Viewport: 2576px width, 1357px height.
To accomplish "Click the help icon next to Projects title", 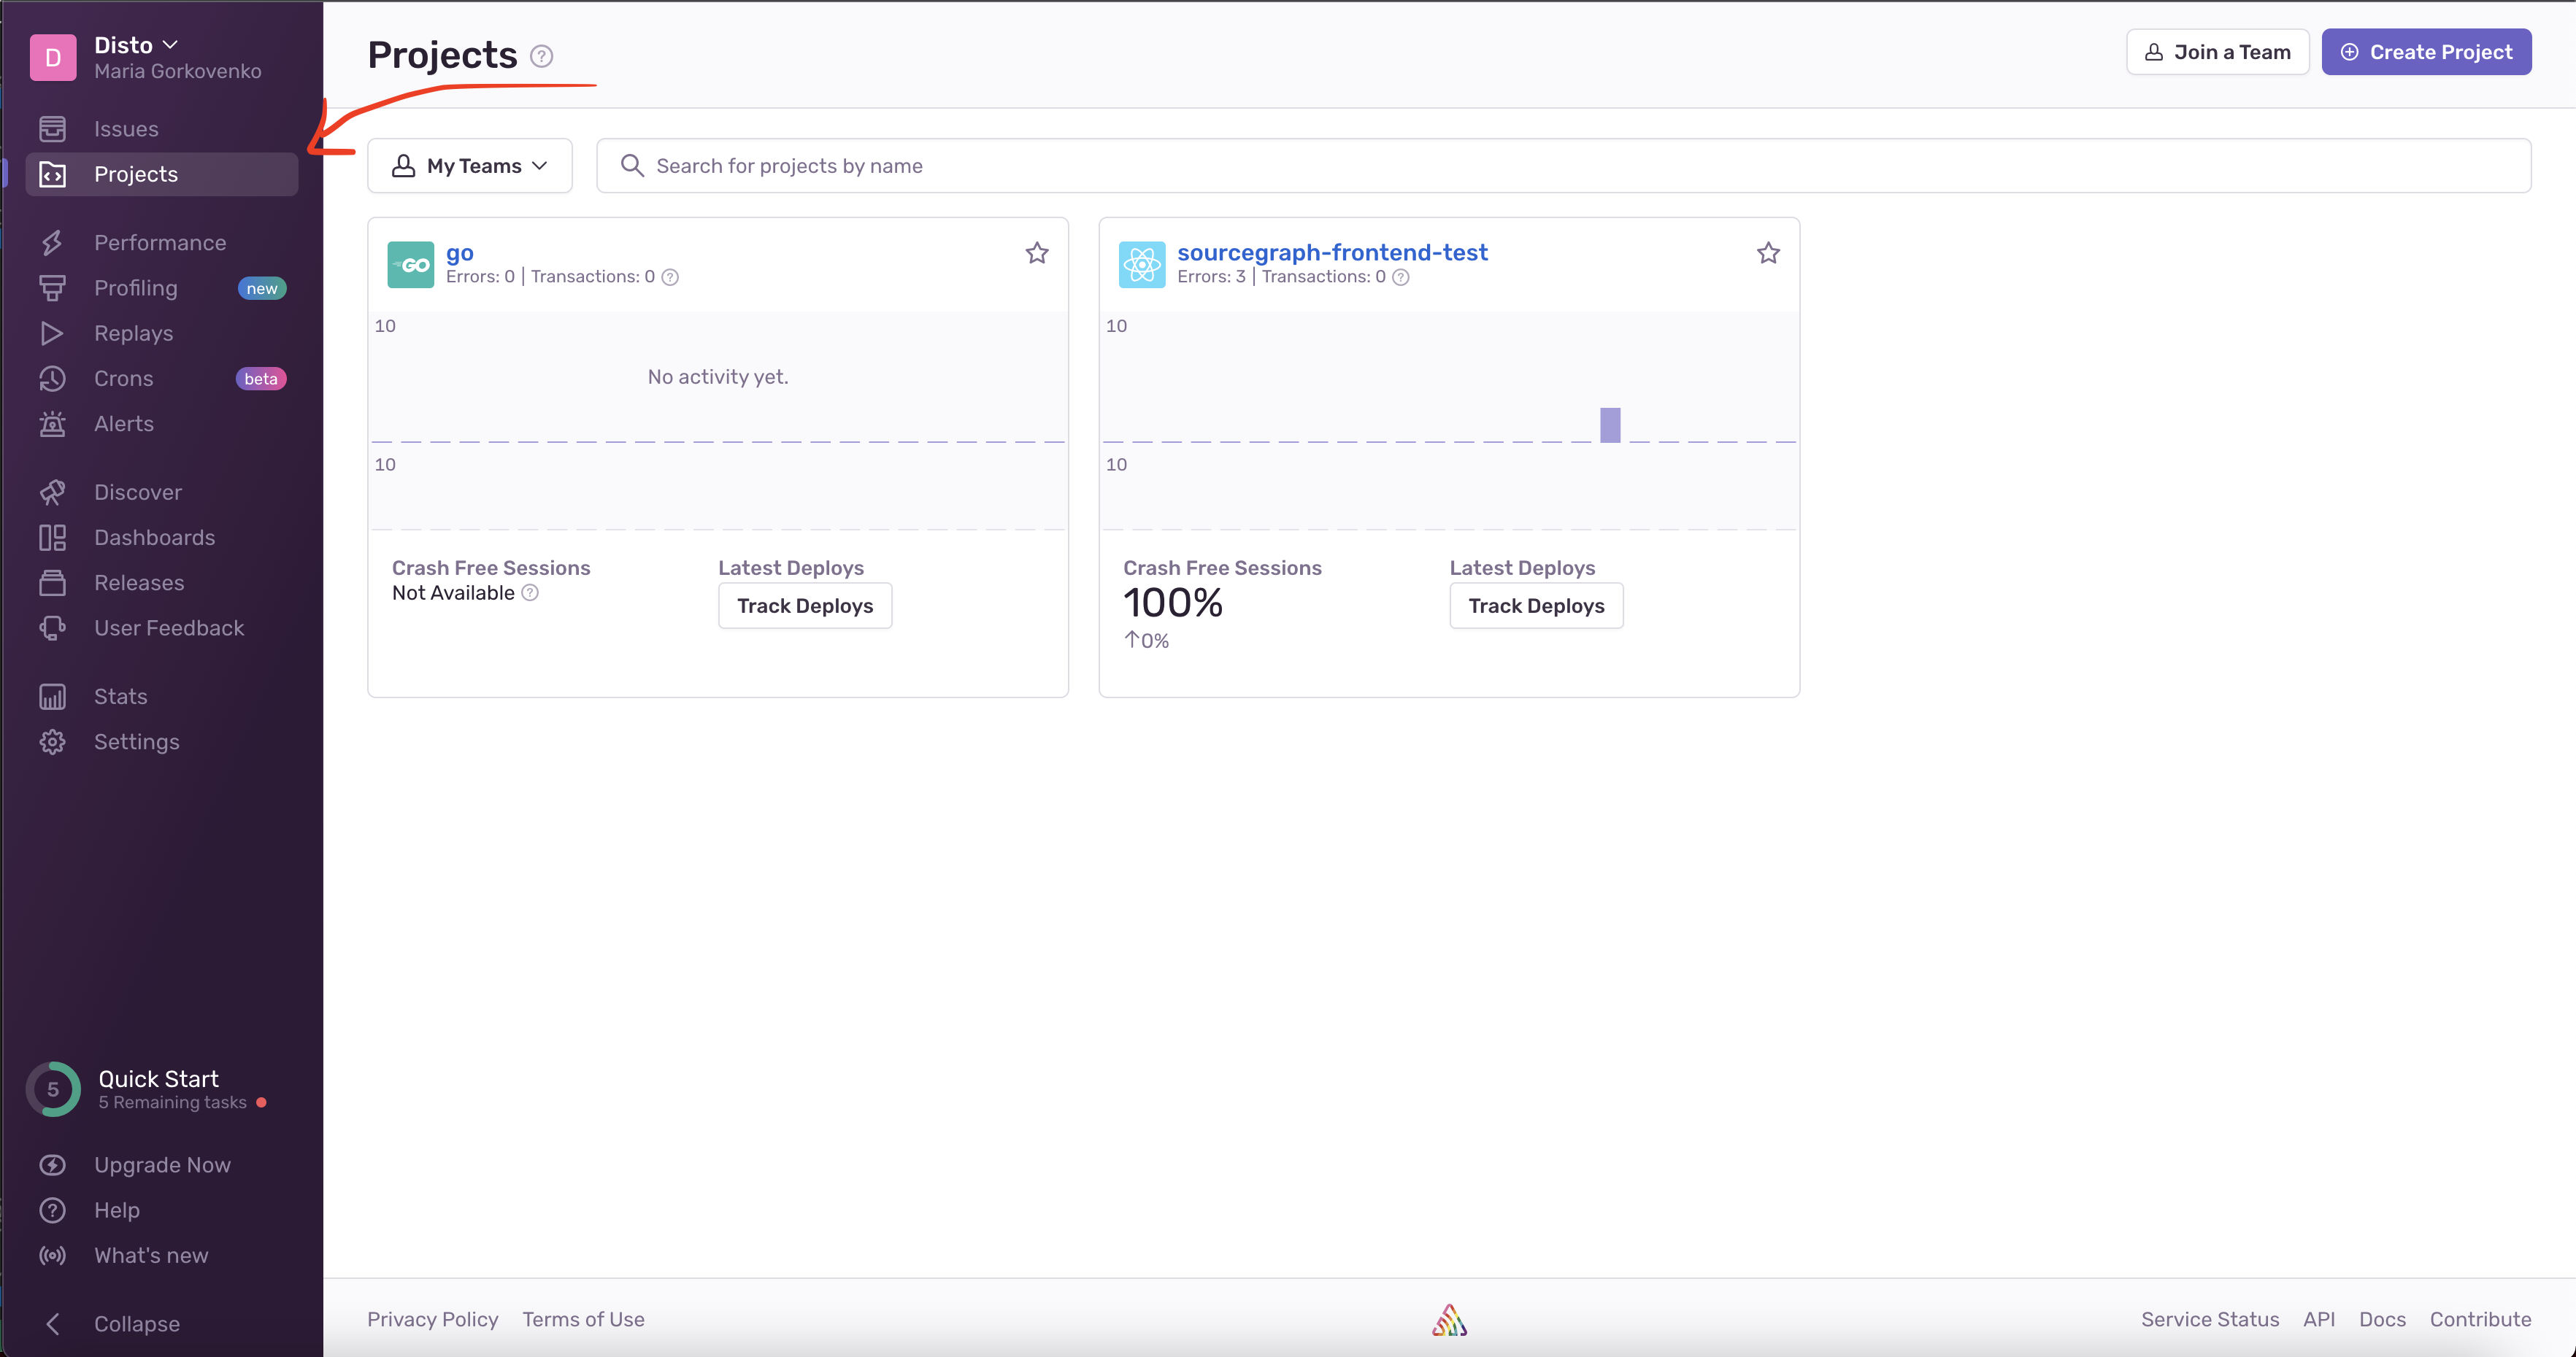I will tap(541, 56).
